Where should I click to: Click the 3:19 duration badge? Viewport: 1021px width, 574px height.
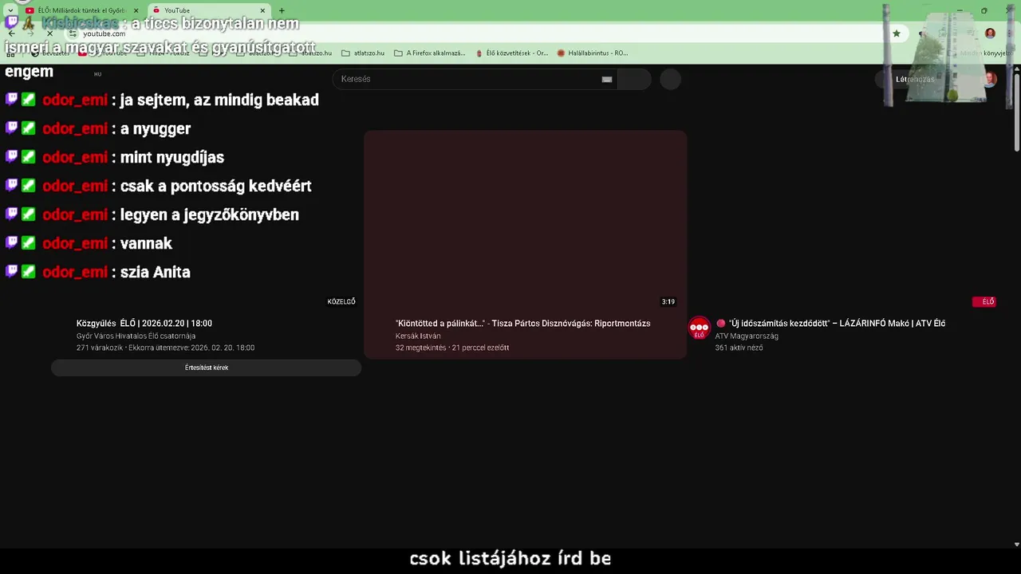tap(668, 301)
